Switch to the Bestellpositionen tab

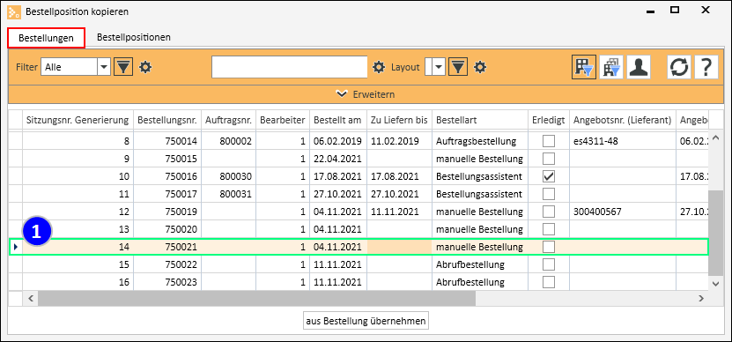(x=134, y=37)
